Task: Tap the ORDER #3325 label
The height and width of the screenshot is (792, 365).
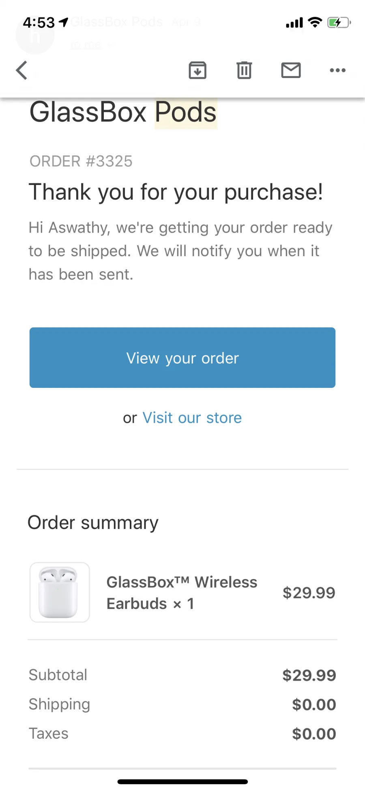Action: click(x=81, y=161)
